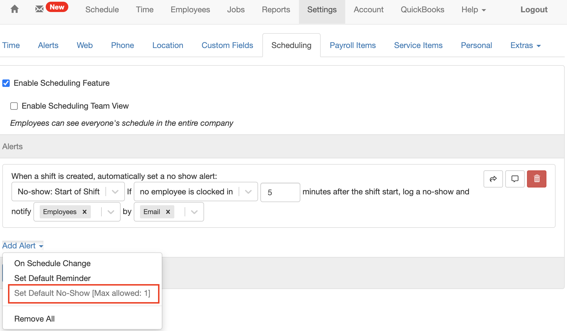Switch to the Time settings tab
The height and width of the screenshot is (331, 567).
click(11, 45)
